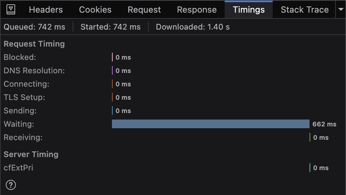This screenshot has width=346, height=195.
Task: Click the TLS Setup row label
Action: (25, 97)
